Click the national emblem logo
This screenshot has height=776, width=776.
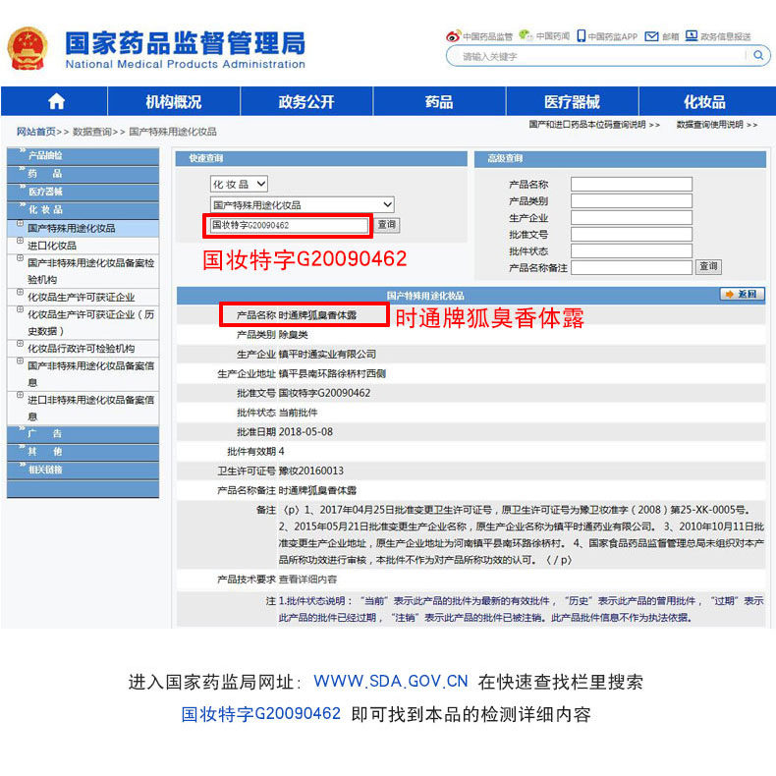[28, 48]
